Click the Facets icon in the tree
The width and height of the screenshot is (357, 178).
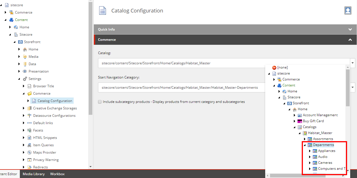29,130
